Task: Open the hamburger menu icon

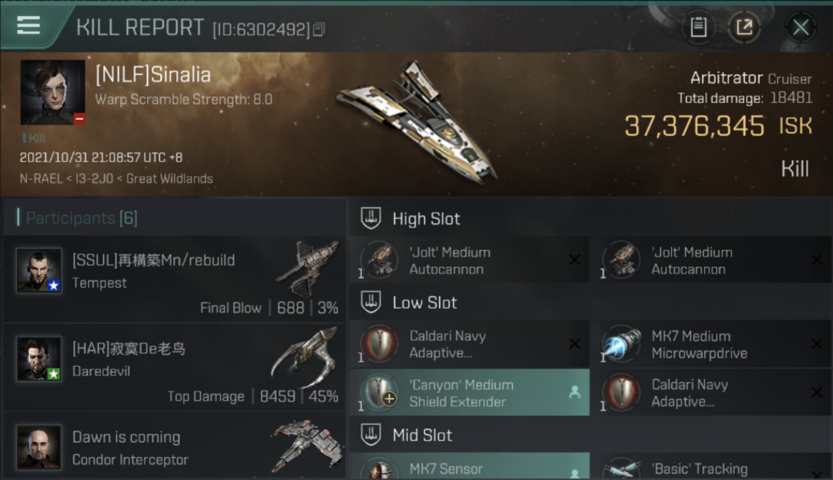Action: pyautogui.click(x=29, y=26)
